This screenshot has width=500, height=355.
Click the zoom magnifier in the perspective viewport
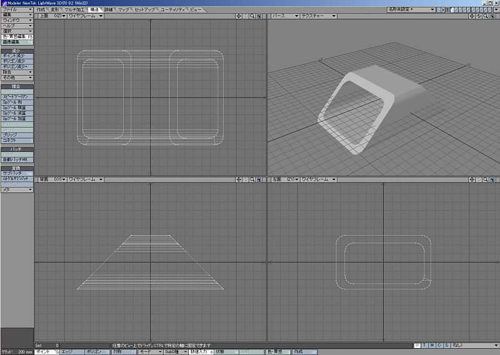point(486,16)
